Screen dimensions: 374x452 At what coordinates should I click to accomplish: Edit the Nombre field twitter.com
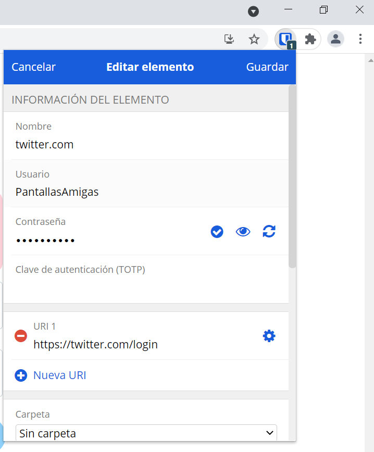pos(146,144)
